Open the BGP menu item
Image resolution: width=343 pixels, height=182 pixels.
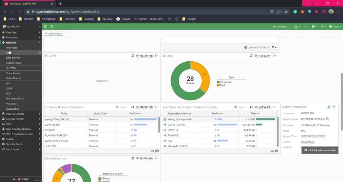[x=9, y=94]
